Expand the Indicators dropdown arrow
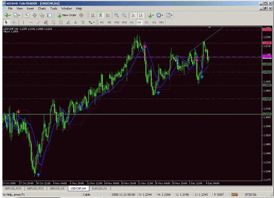Image resolution: width=274 pixels, height=198 pixels. pos(153,15)
